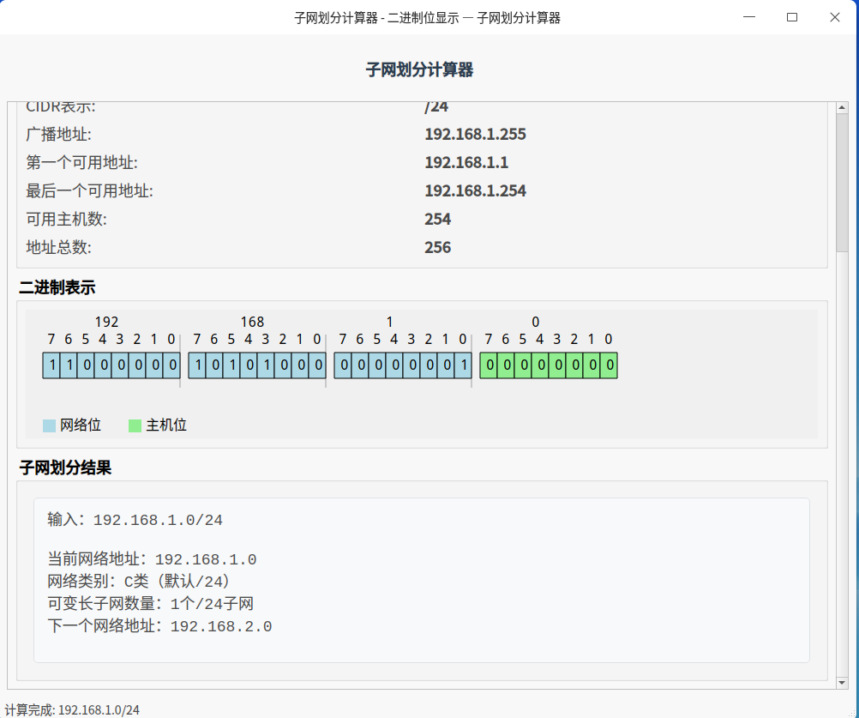Select the last usable address 192.168.1.254
The width and height of the screenshot is (859, 718).
pyautogui.click(x=475, y=190)
